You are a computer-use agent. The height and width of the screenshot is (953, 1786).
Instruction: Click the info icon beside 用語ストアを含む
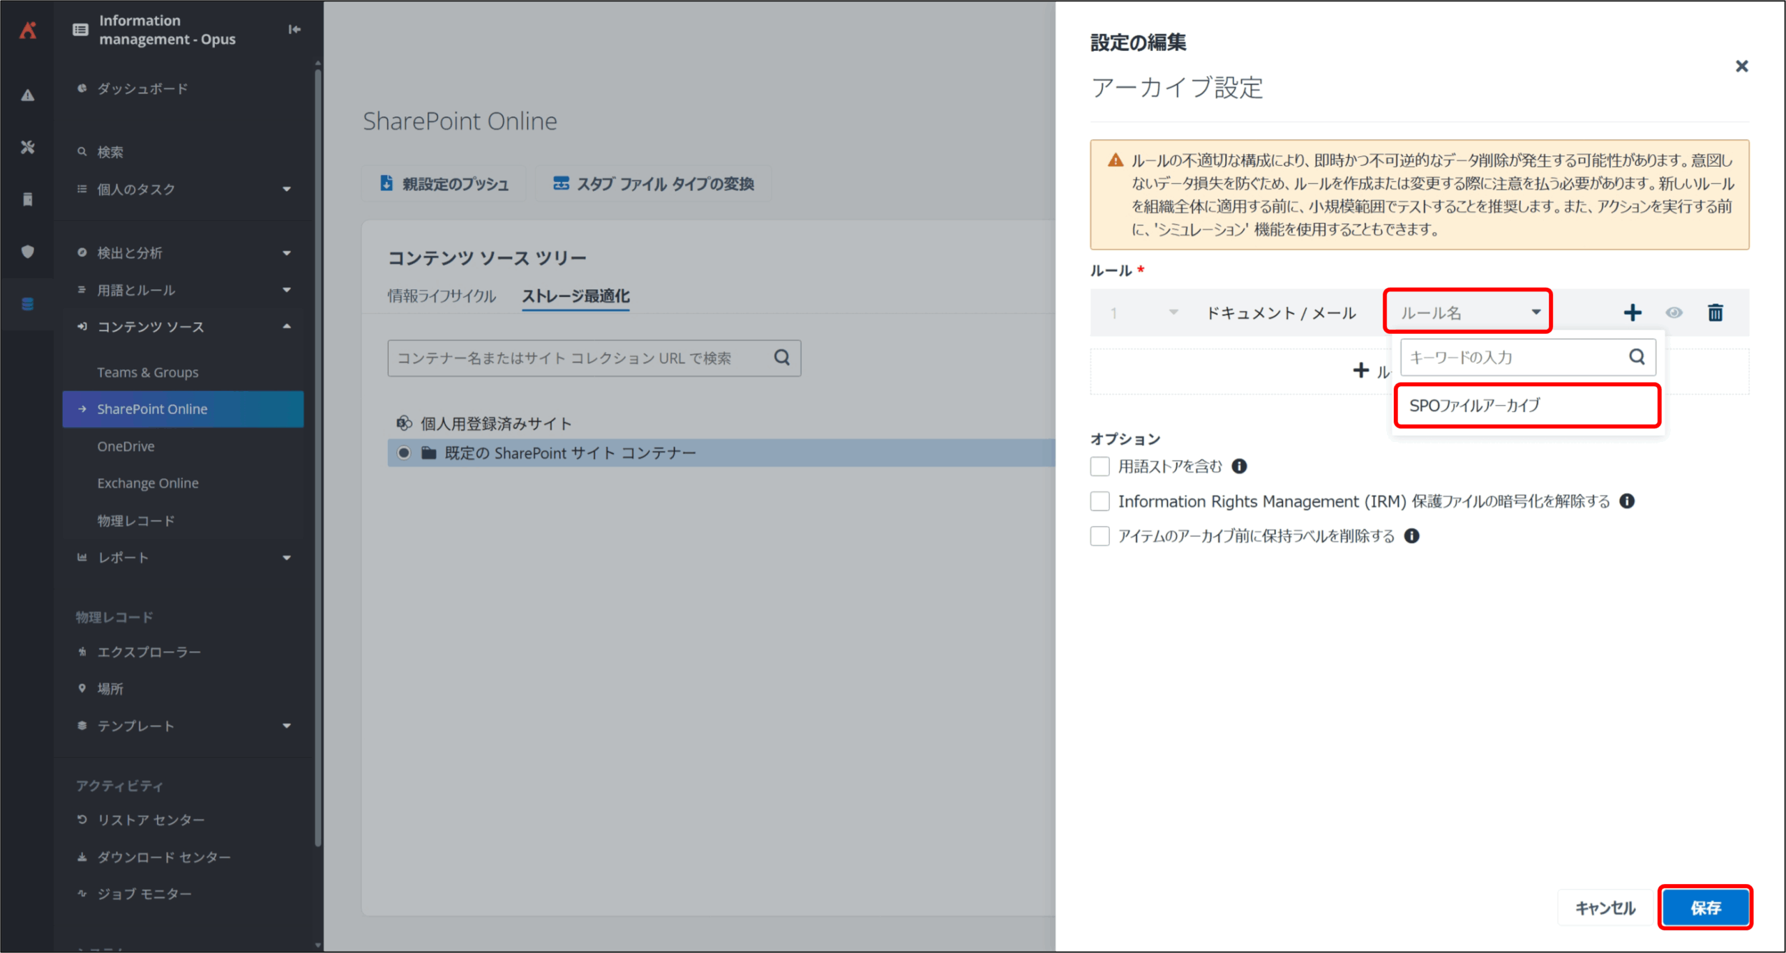coord(1239,466)
